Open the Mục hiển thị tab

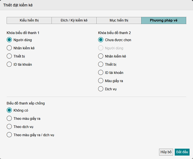coord(119,20)
